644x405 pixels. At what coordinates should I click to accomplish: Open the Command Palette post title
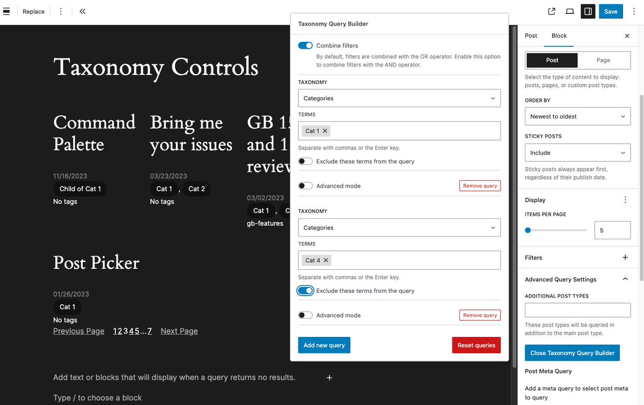[94, 133]
